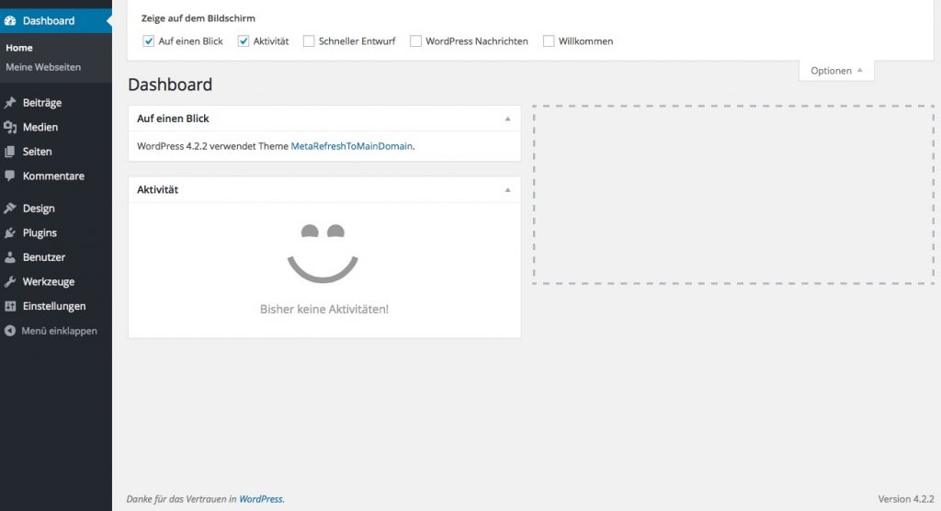941x511 pixels.
Task: Click the Medien media icon
Action: [10, 128]
